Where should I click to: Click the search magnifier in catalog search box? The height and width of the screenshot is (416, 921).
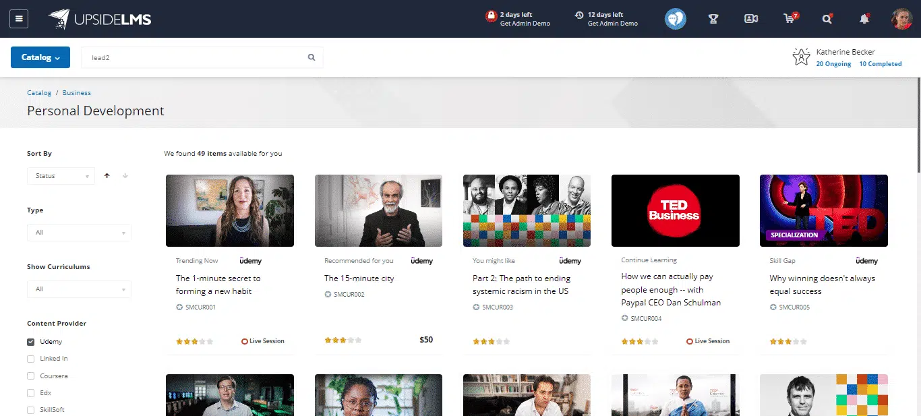pos(311,57)
